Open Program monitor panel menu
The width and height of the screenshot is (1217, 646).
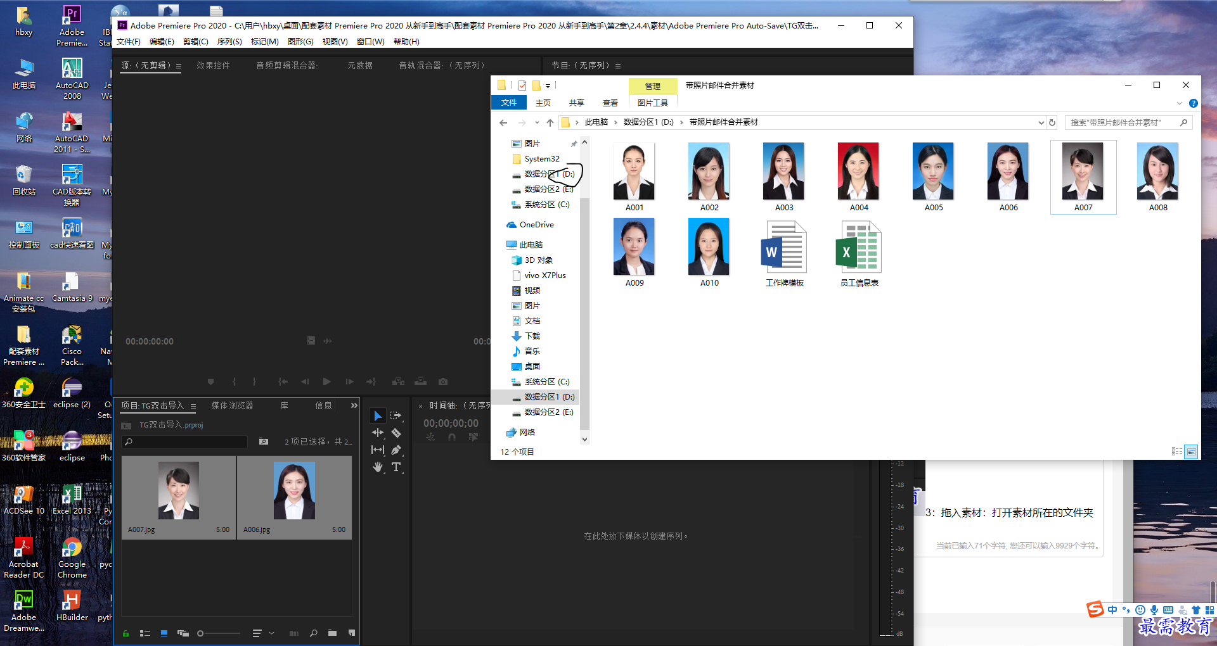click(618, 66)
